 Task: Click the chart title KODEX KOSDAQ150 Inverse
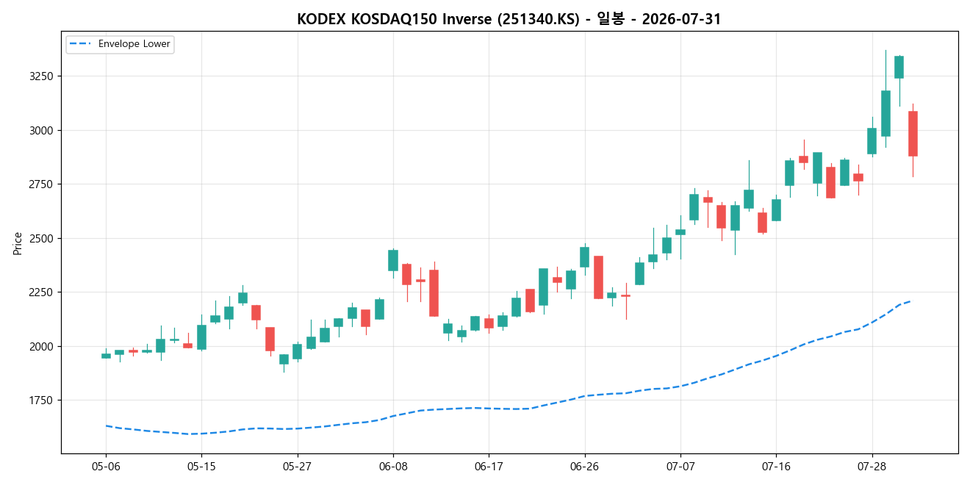(x=509, y=19)
